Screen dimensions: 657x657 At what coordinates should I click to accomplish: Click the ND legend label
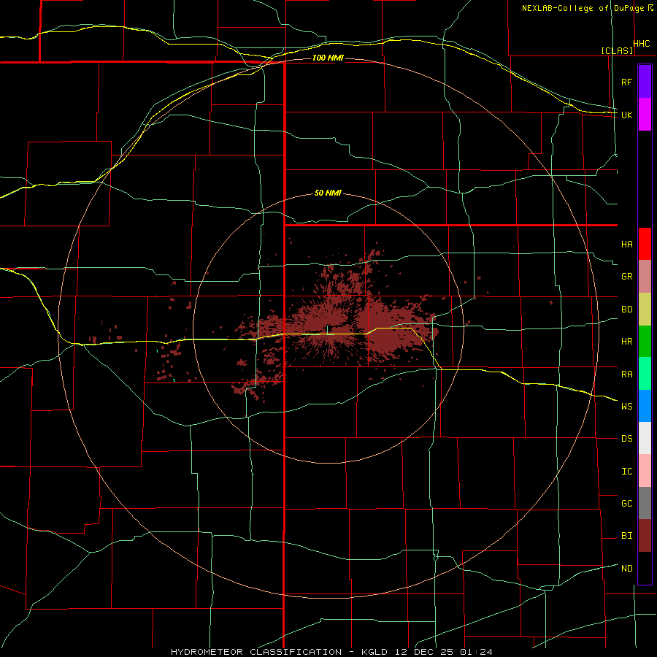click(x=626, y=569)
